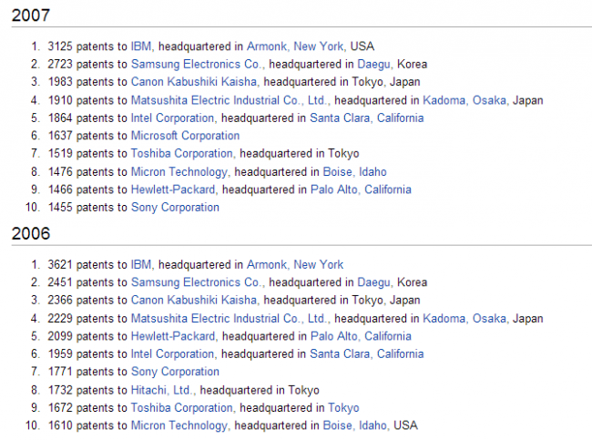This screenshot has width=592, height=440.
Task: Open Micron Technology link in 2007 list
Action: coord(179,171)
